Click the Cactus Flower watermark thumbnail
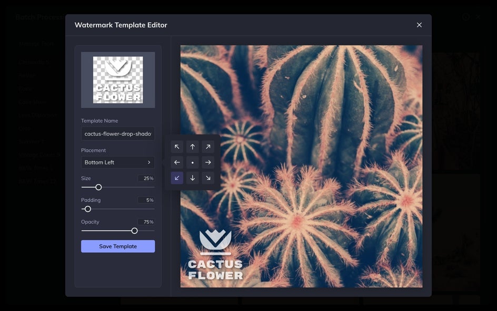497x311 pixels. coord(118,80)
